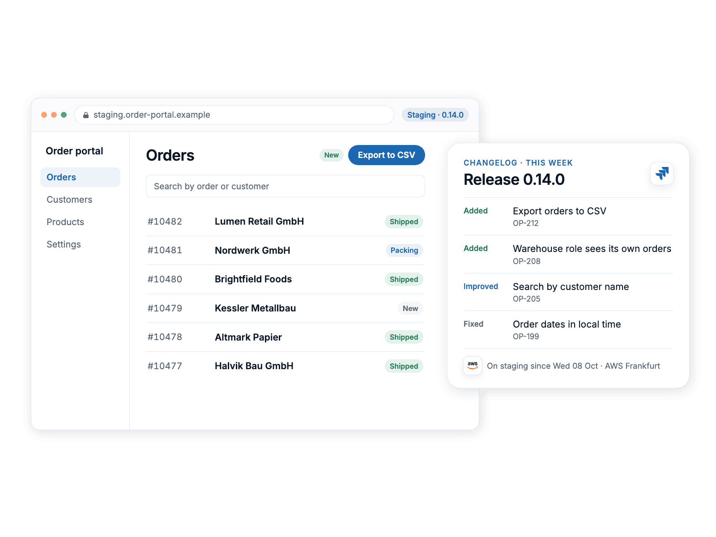Viewport: 716px width, 537px height.
Task: Click the red window dot
Action: tap(44, 115)
